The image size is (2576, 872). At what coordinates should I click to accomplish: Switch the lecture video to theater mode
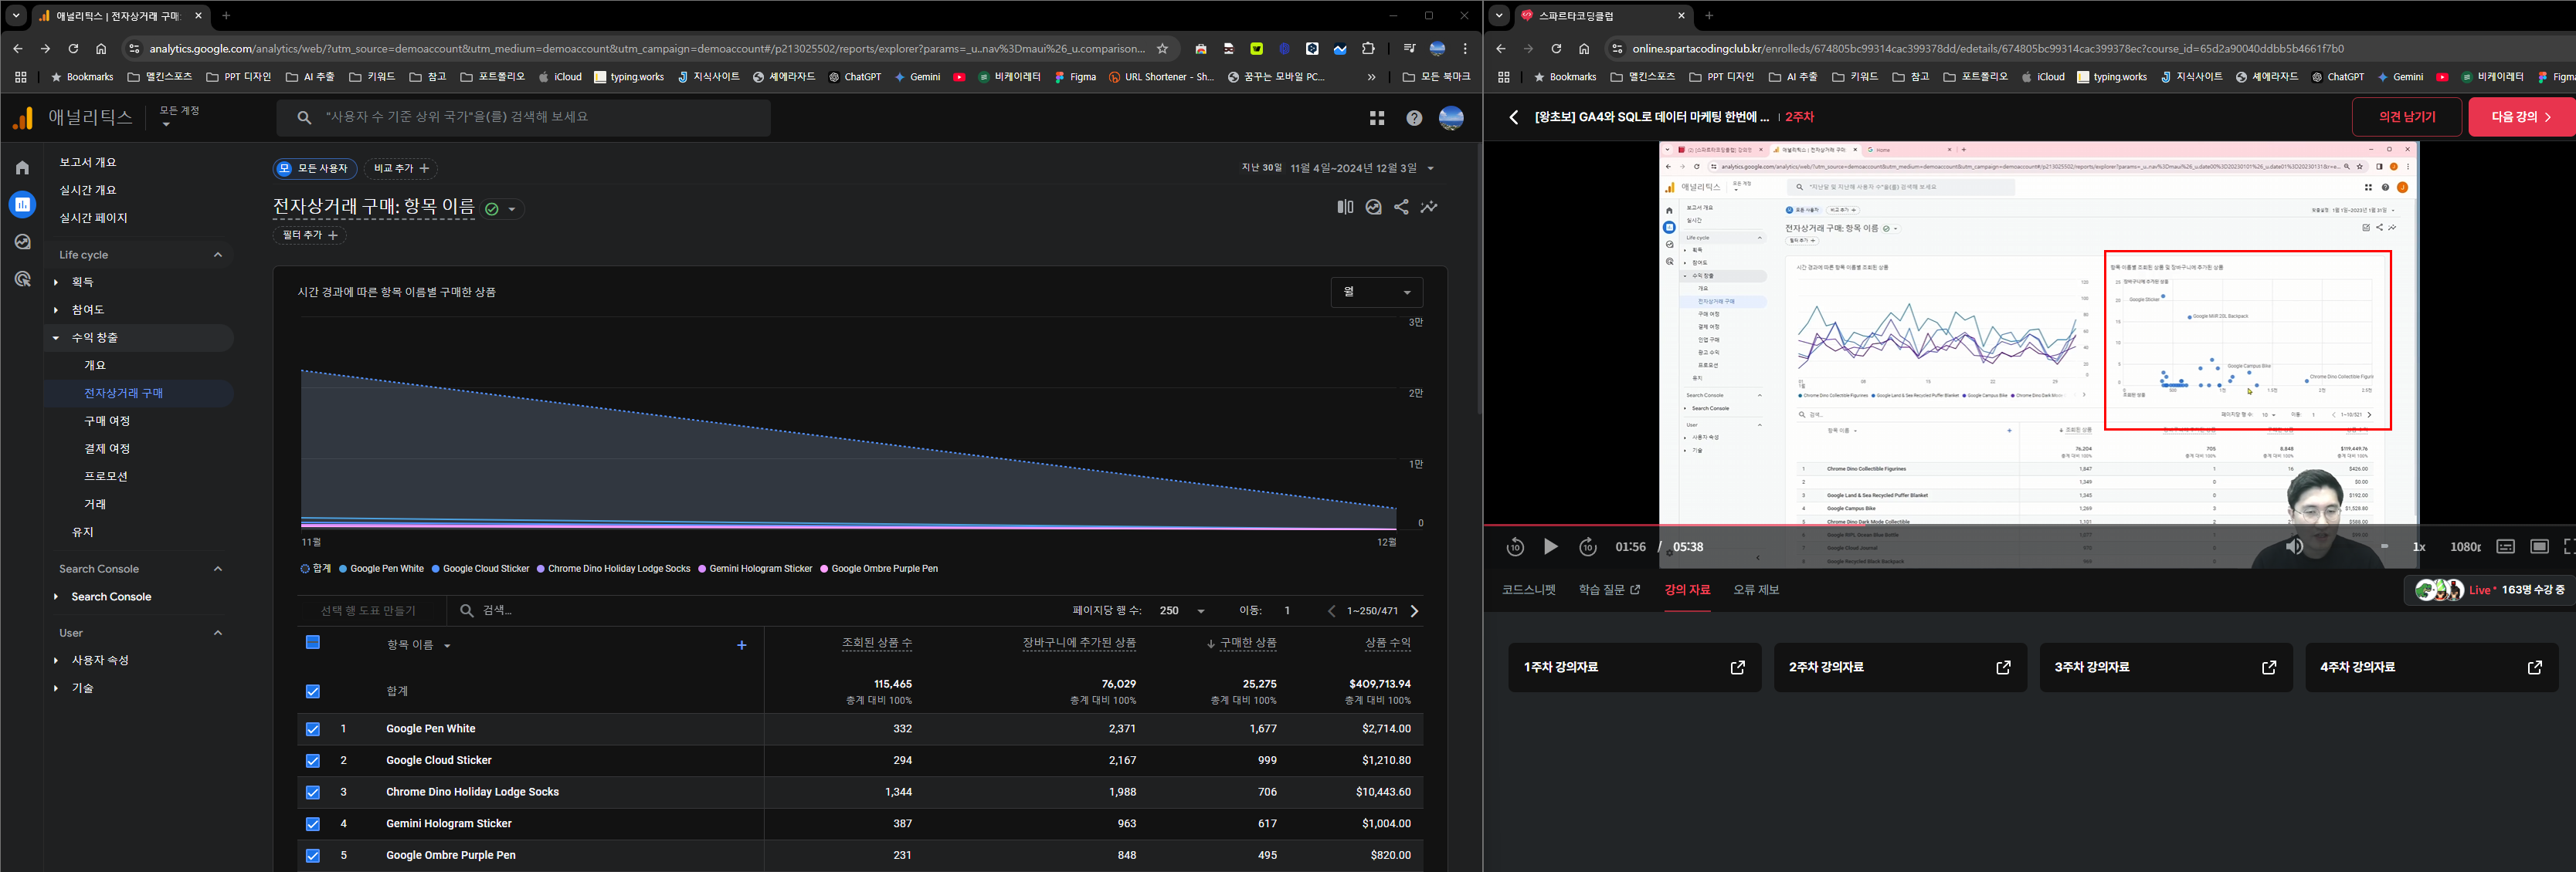pos(2539,546)
